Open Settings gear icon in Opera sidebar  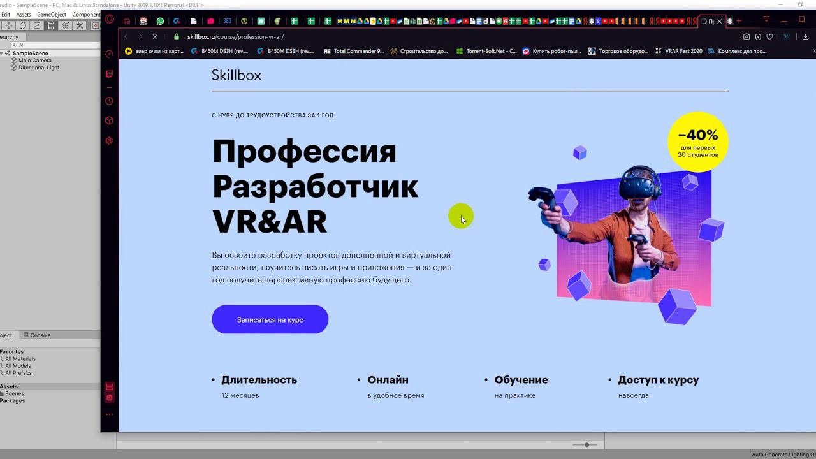tap(109, 140)
